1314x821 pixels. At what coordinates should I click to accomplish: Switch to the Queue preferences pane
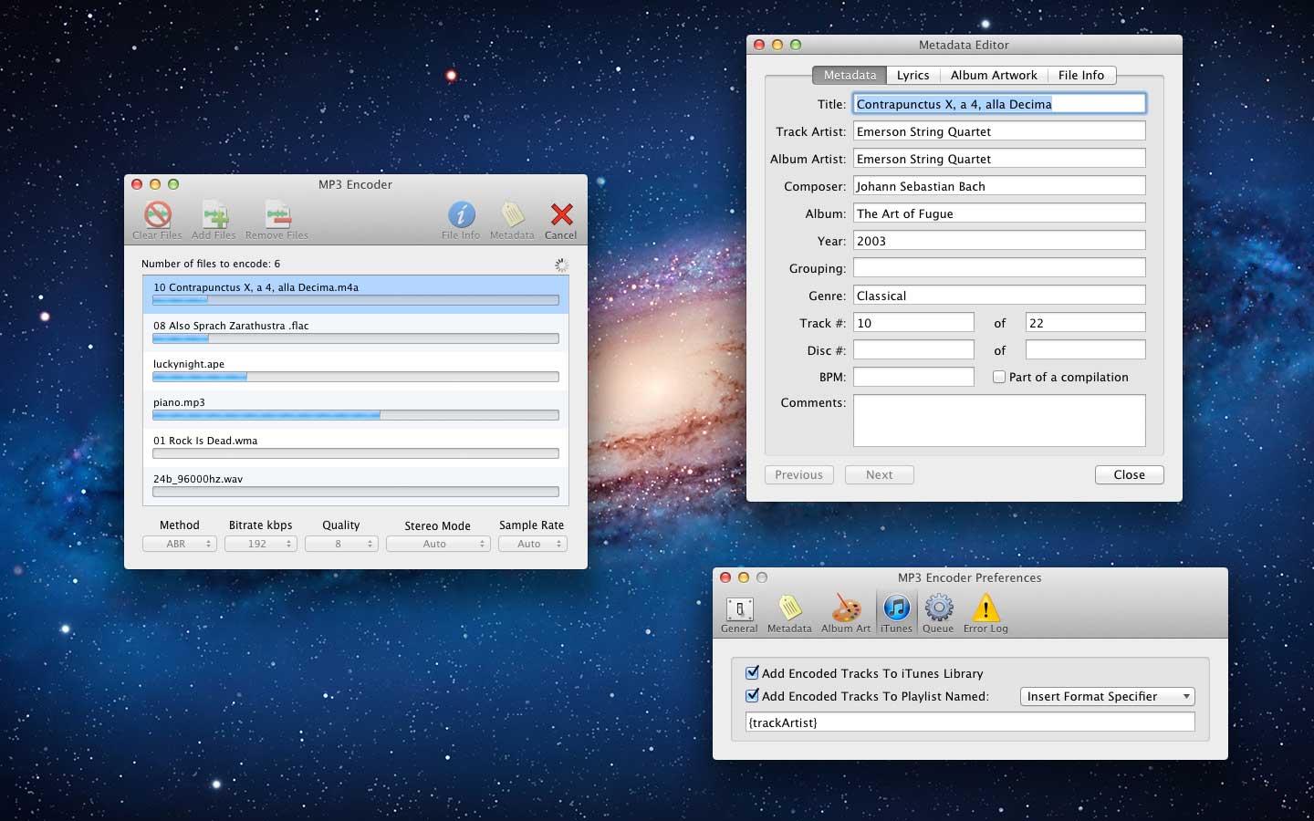tap(938, 607)
